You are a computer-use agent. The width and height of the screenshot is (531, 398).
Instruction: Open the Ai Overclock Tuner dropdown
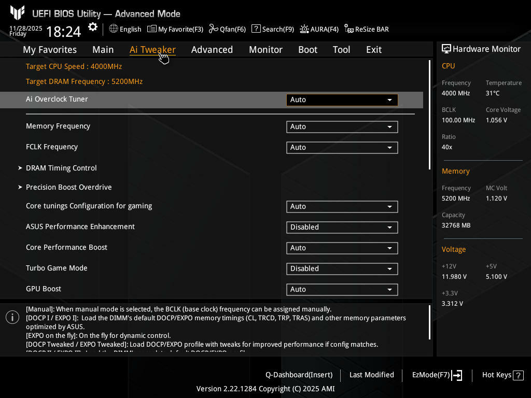tap(342, 99)
